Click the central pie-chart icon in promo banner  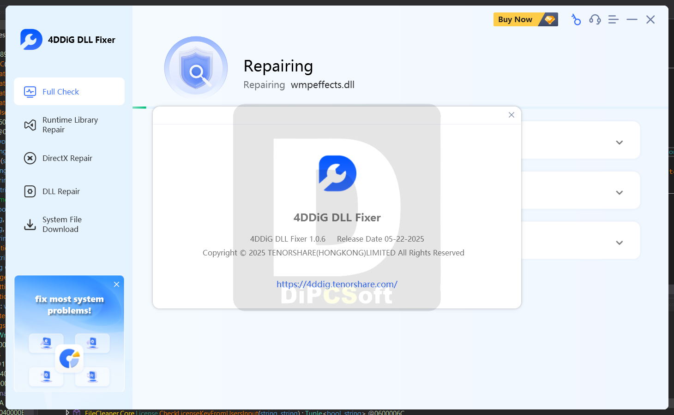(x=69, y=358)
